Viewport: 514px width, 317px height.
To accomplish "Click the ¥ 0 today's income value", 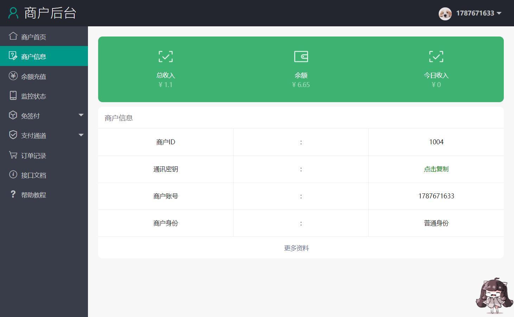I will click(436, 85).
